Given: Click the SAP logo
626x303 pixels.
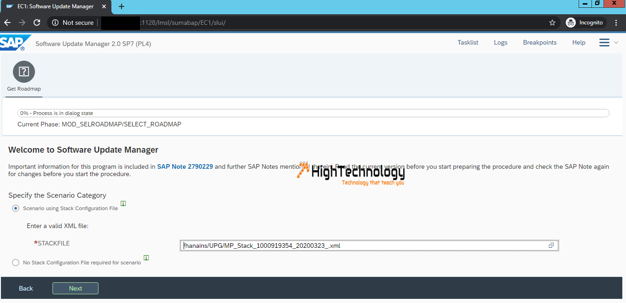Looking at the screenshot, I should (x=15, y=43).
